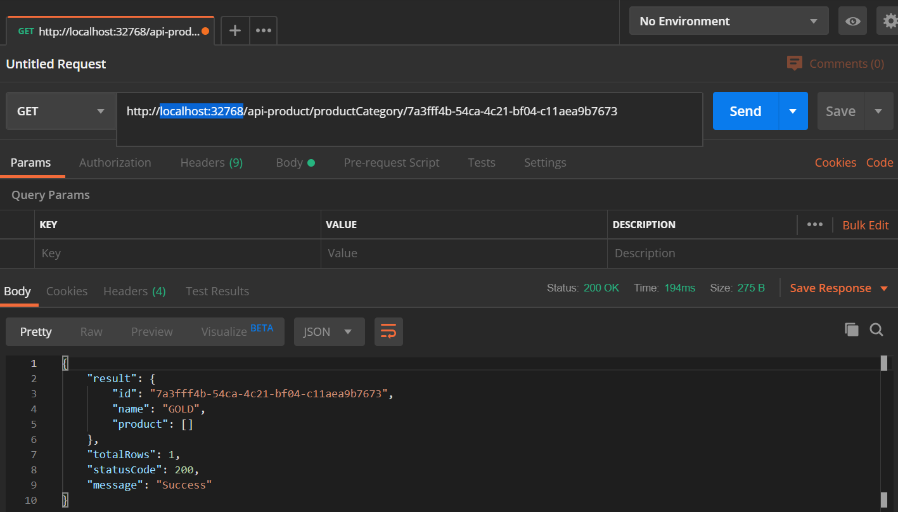Click the "Success" message value
The height and width of the screenshot is (512, 898).
coord(184,485)
